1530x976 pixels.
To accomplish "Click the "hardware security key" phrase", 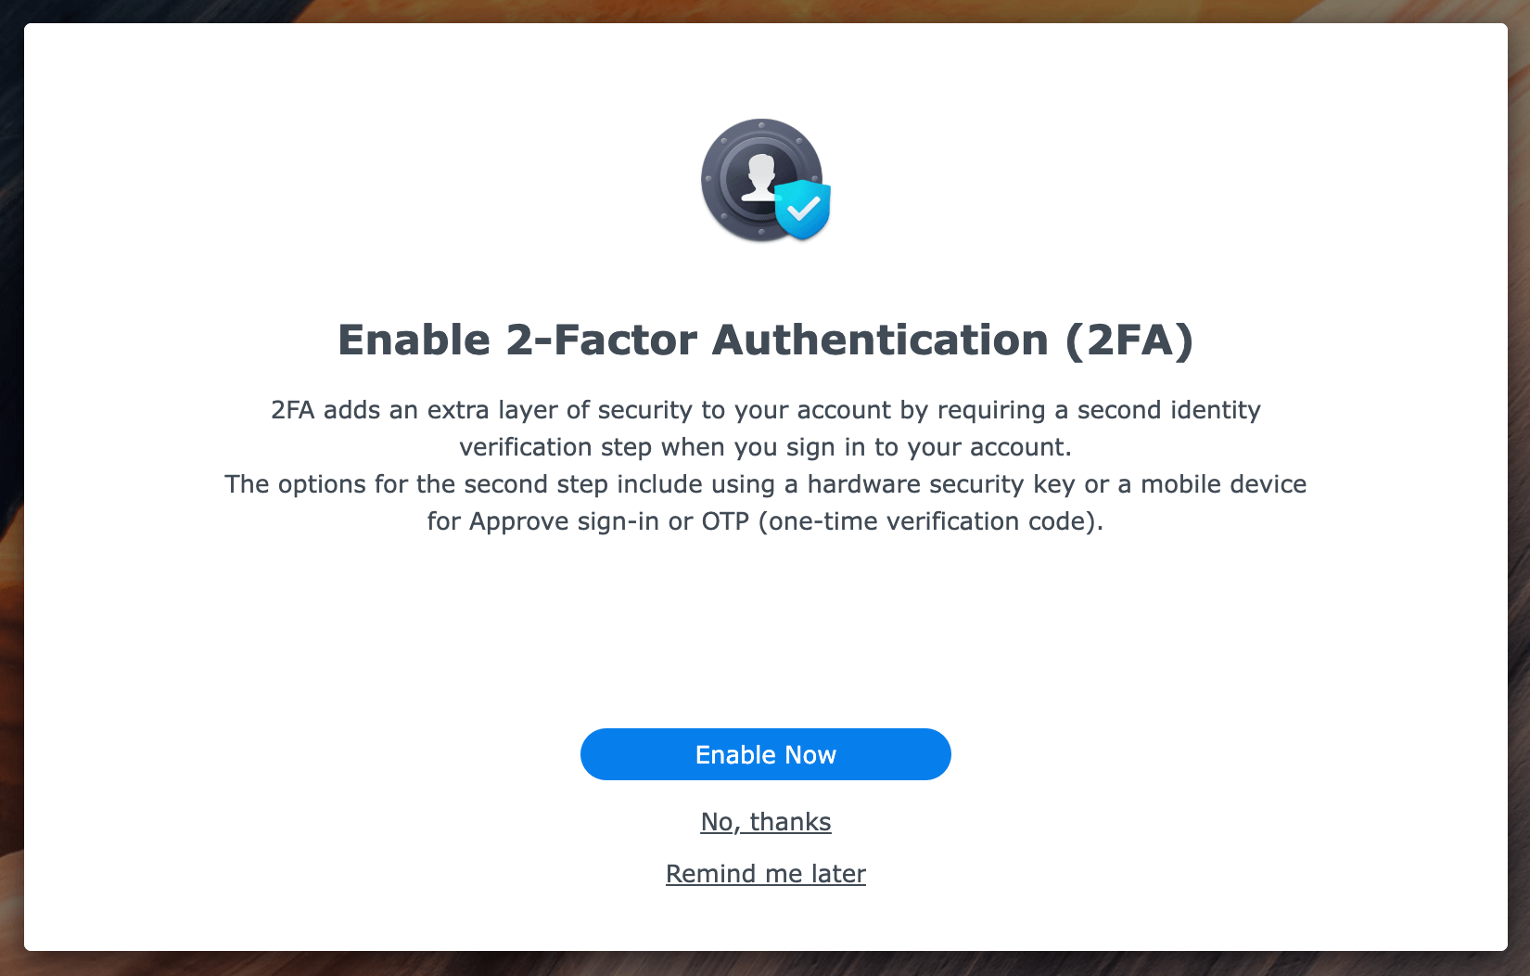I will click(x=940, y=484).
